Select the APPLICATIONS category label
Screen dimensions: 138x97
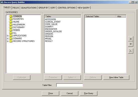[20, 35]
